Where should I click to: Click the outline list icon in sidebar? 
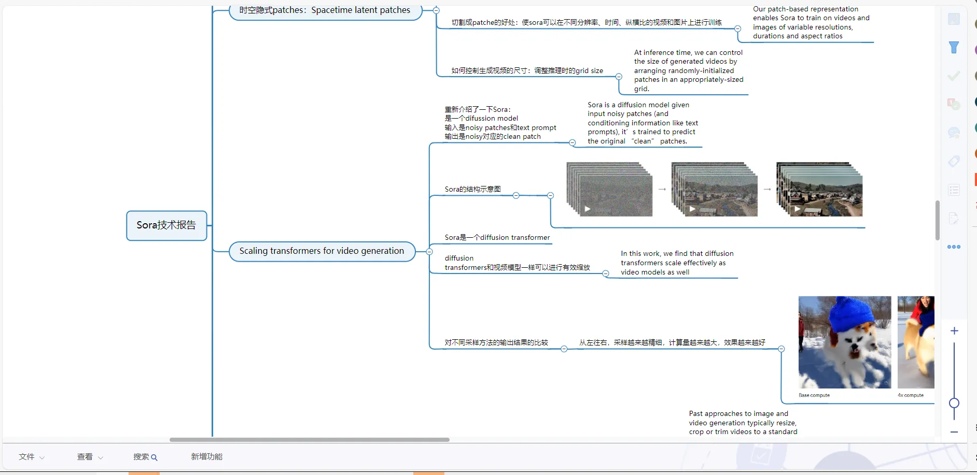pyautogui.click(x=954, y=190)
